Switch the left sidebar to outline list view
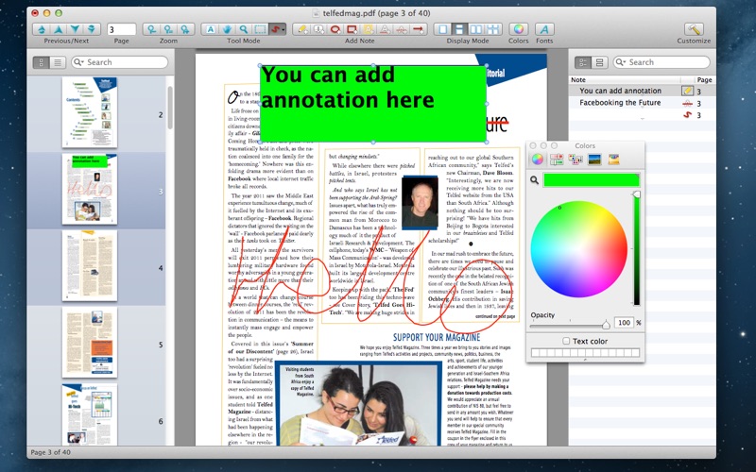Screen dimensions: 756x472 coord(59,62)
